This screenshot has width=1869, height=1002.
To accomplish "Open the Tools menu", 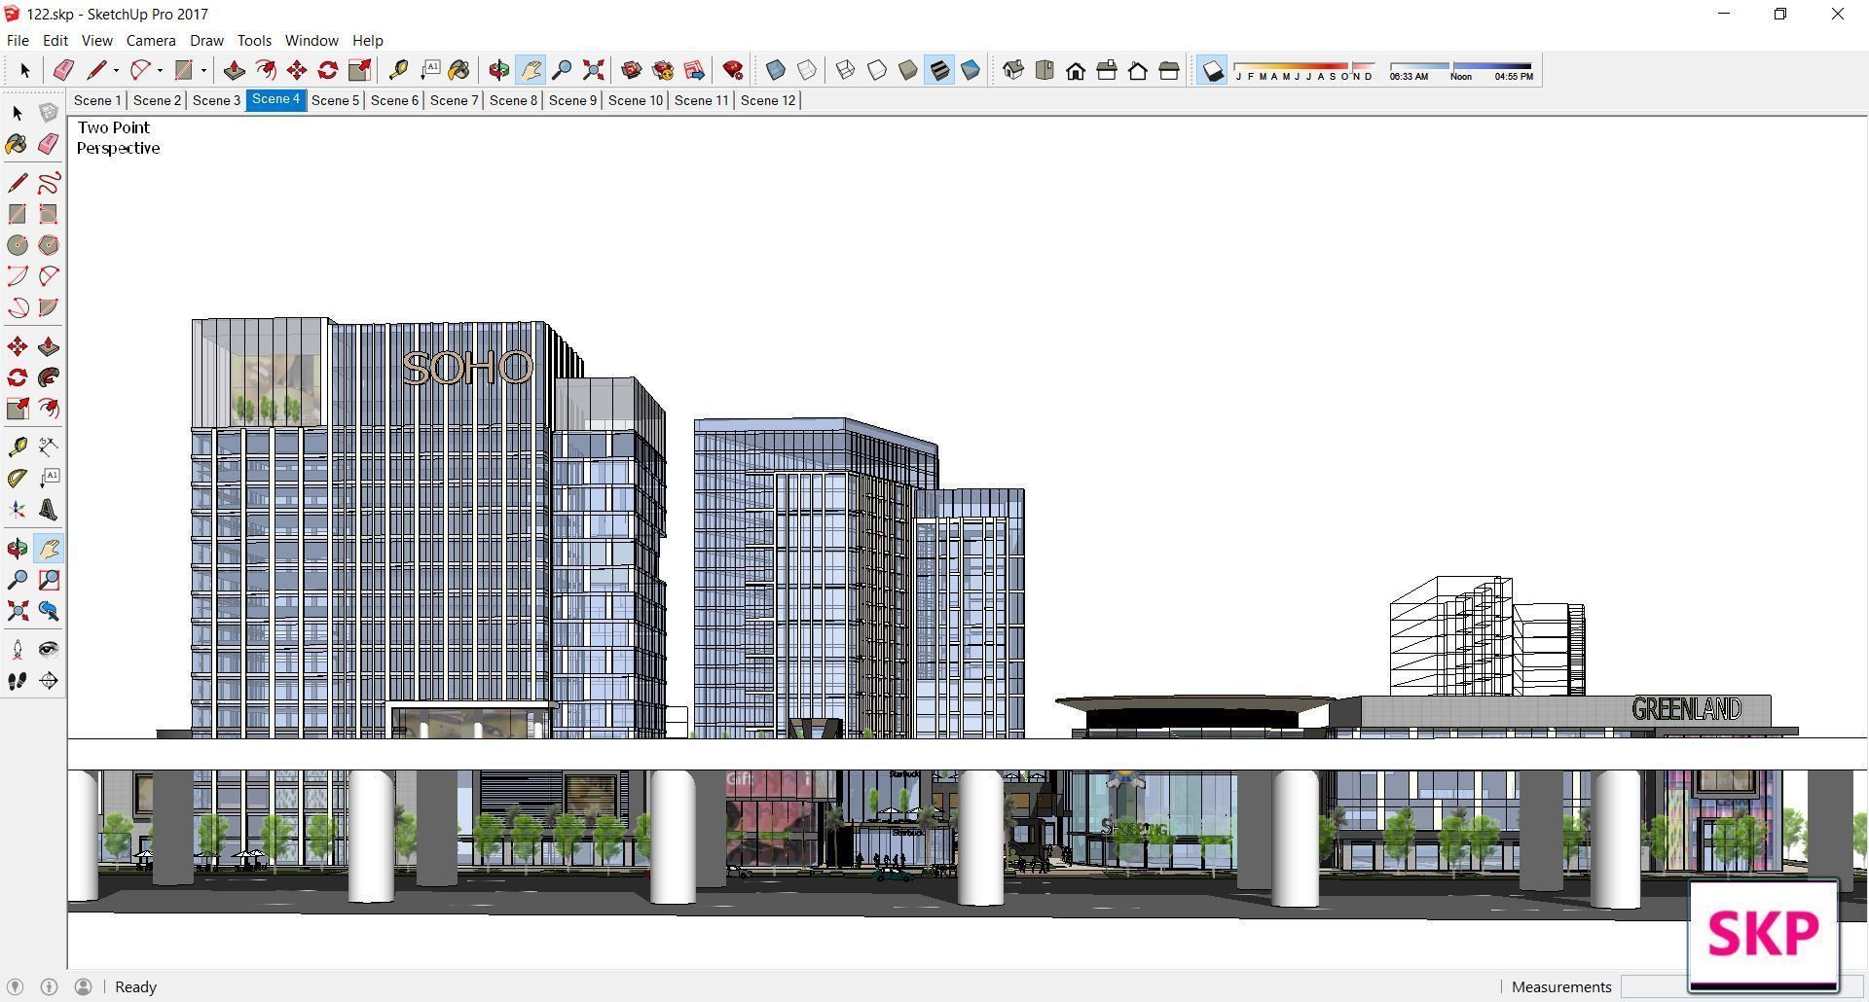I will [x=254, y=40].
